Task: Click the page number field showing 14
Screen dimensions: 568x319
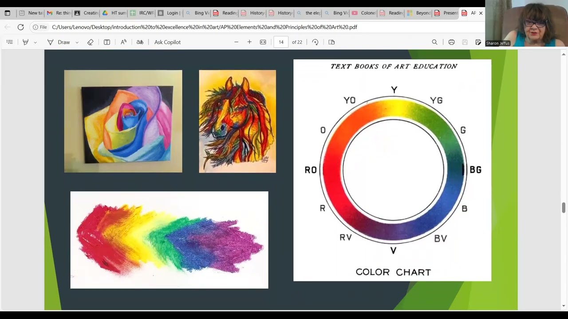Action: coord(281,42)
